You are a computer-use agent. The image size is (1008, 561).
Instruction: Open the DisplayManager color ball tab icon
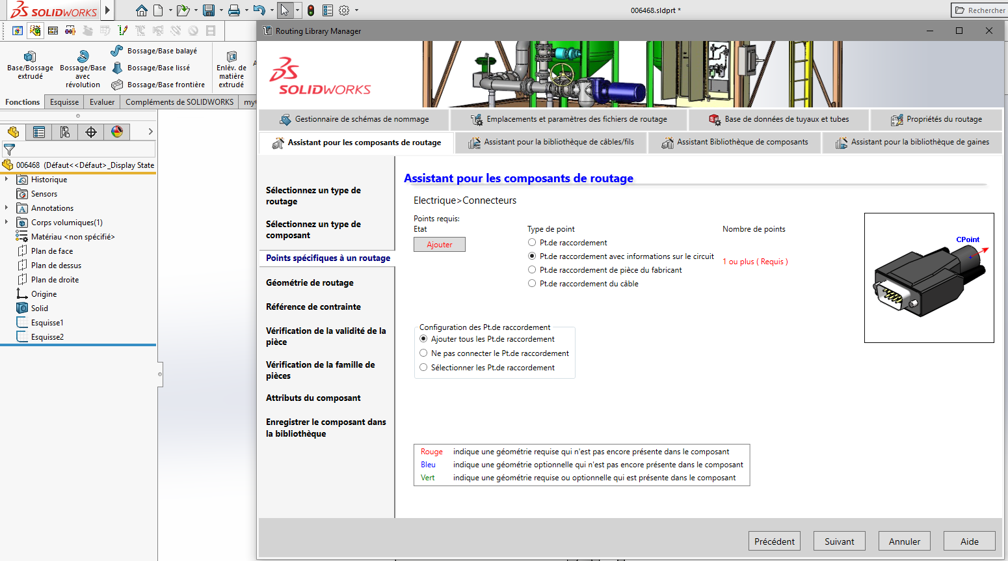click(117, 132)
